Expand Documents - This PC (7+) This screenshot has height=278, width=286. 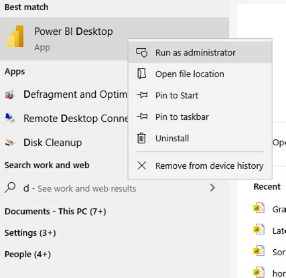(56, 212)
